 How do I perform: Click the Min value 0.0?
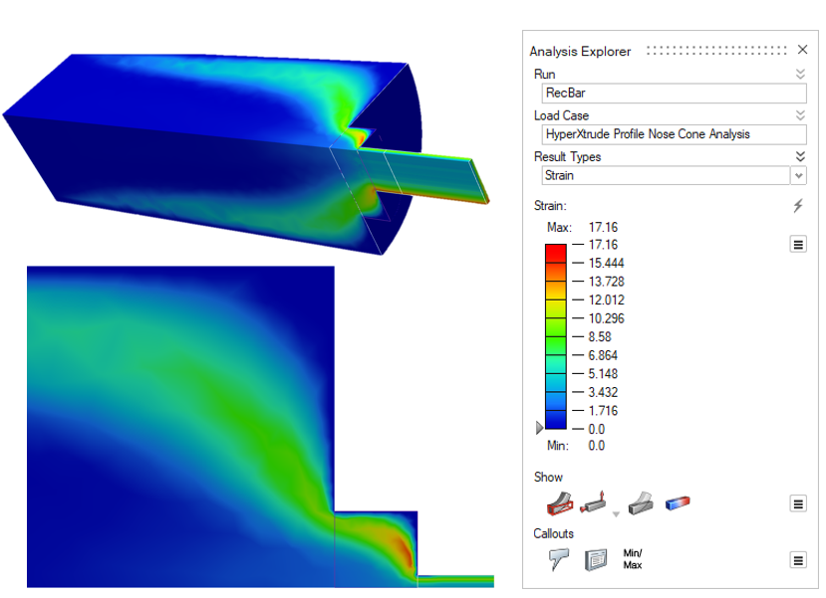pos(596,446)
